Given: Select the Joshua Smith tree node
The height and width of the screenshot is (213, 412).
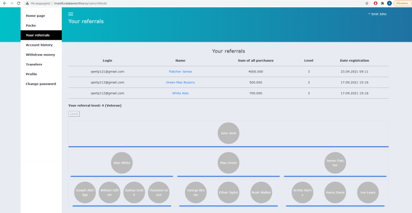Looking at the screenshot, I should [134, 192].
